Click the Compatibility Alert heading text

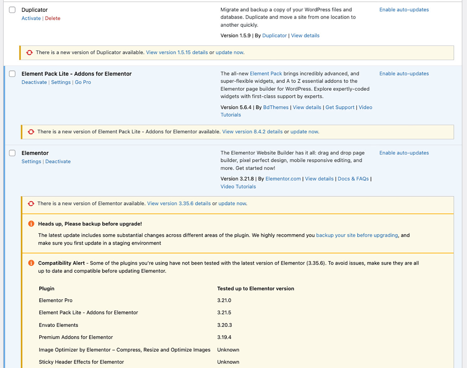61,263
